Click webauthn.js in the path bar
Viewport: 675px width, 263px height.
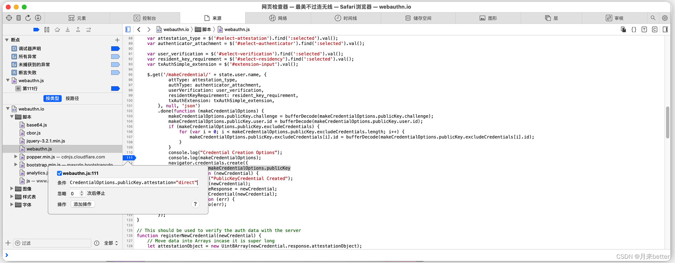click(234, 30)
